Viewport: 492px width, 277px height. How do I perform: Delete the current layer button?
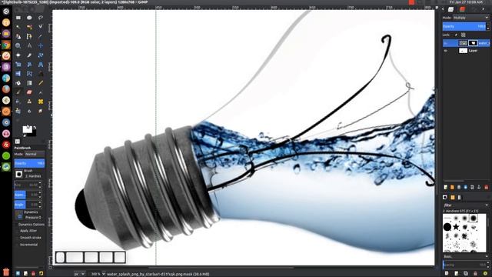point(487,187)
